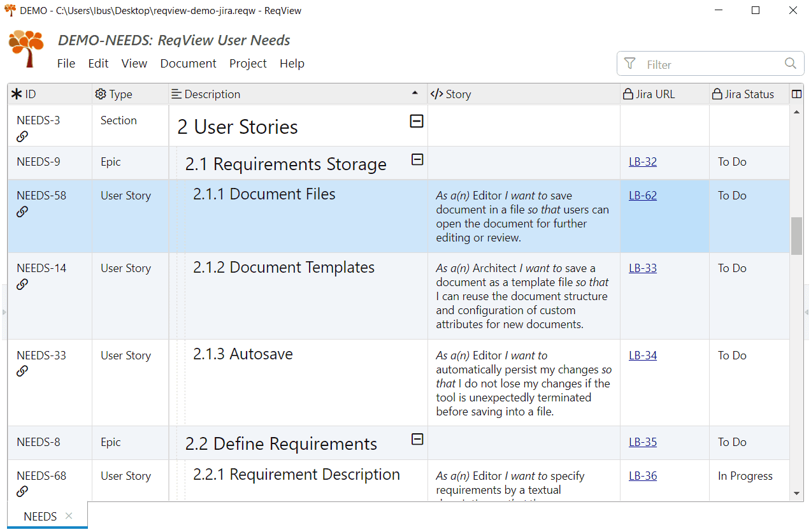Viewport: 811px width, 532px height.
Task: Click the vertical scrollbar thumb
Action: pos(796,236)
